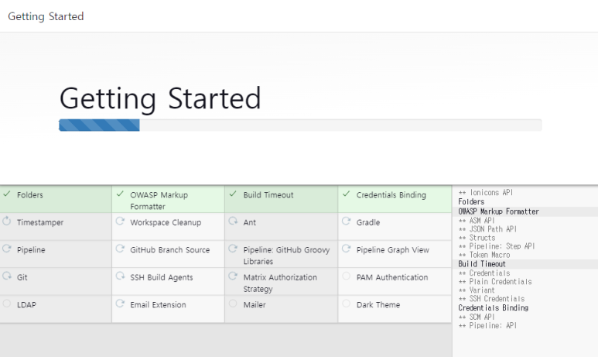
Task: Click the checkmark icon beside Folders
Action: pos(7,194)
